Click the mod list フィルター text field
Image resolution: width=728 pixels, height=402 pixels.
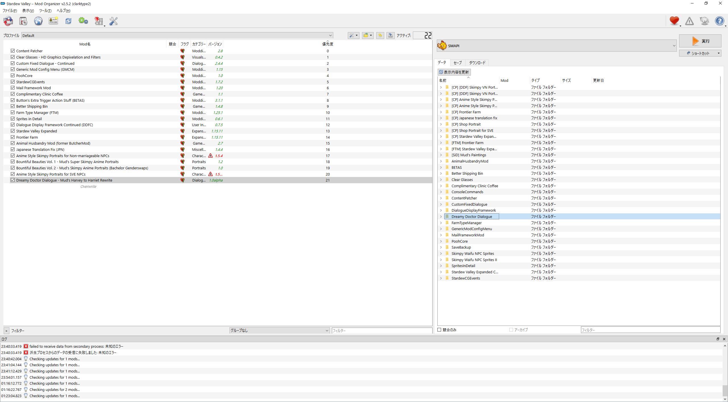(x=381, y=331)
